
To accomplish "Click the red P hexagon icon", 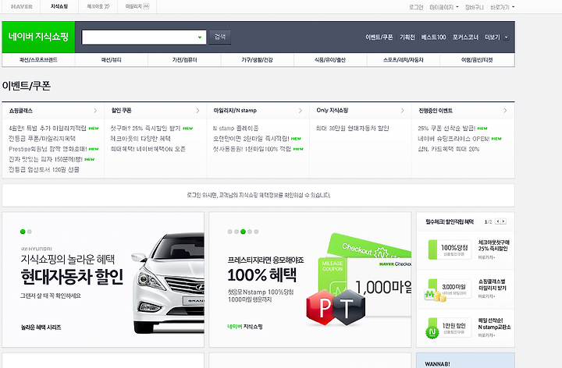I will pyautogui.click(x=322, y=307).
